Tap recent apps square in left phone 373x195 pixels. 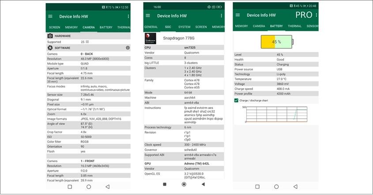[x=70, y=187]
